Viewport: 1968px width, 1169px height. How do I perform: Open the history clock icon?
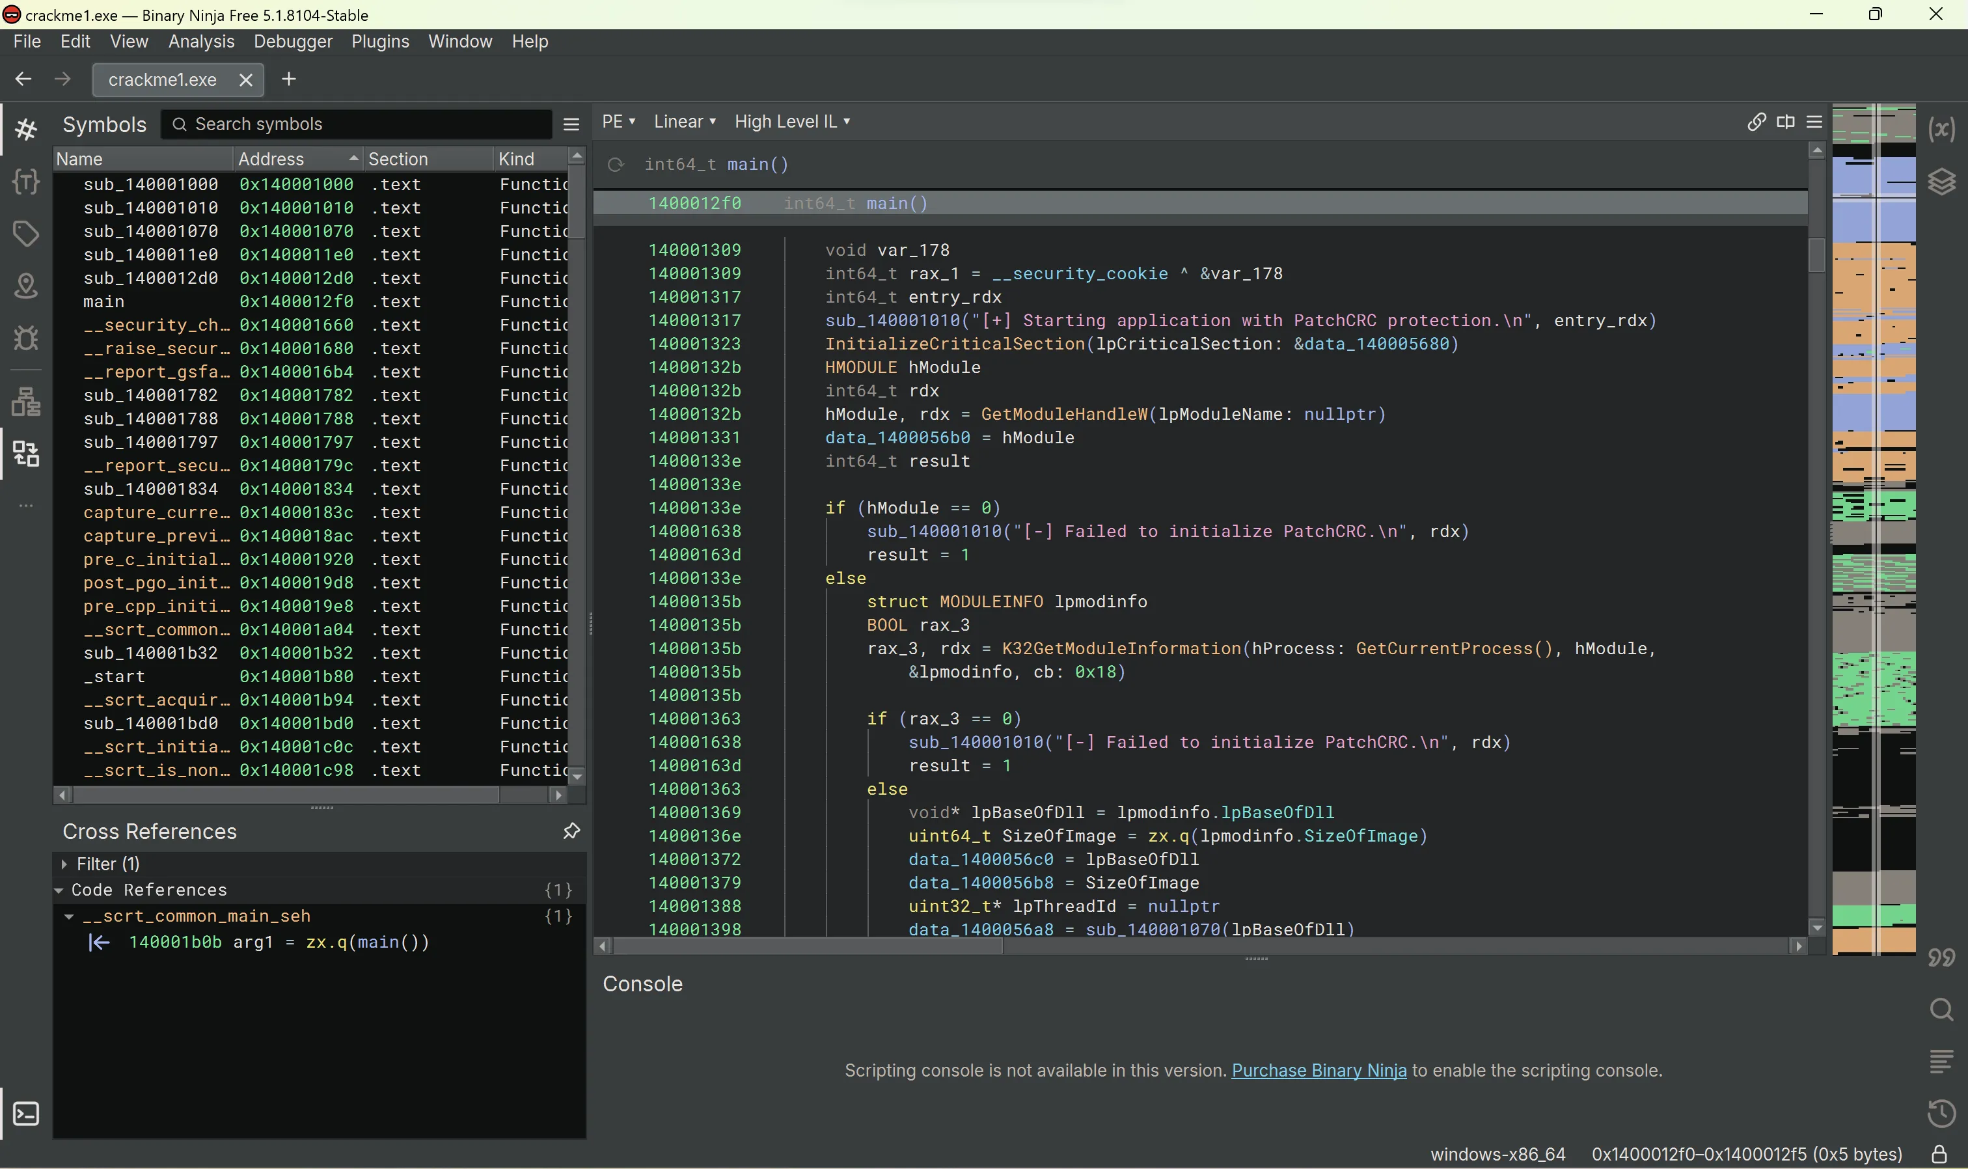[1942, 1114]
